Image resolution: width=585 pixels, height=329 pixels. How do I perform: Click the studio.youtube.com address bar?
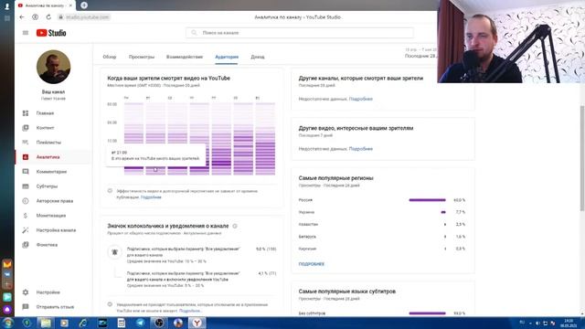[88, 17]
